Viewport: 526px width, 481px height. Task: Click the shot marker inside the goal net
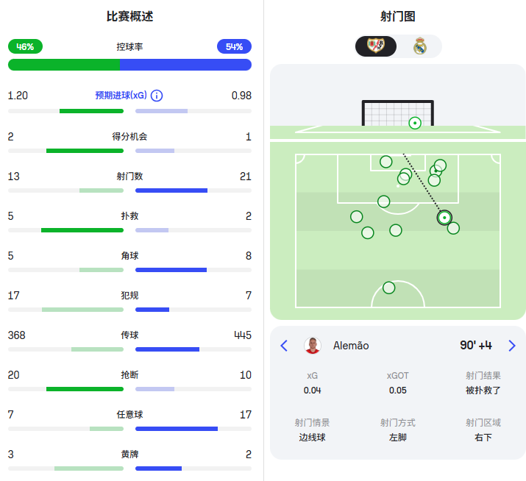click(x=415, y=123)
